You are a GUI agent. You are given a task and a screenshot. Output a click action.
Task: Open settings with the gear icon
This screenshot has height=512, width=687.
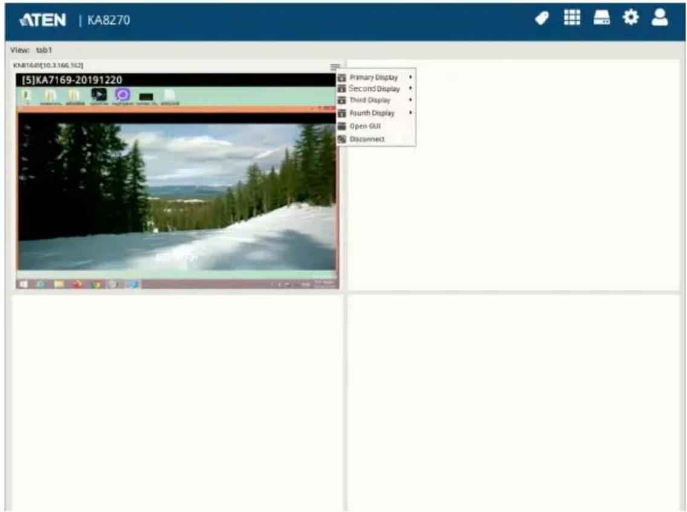(630, 18)
